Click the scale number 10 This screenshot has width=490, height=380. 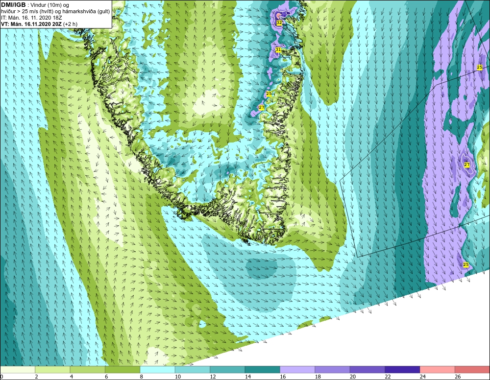click(x=178, y=377)
